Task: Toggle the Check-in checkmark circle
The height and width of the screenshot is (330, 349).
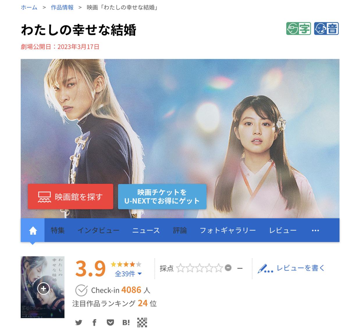Action: click(81, 290)
